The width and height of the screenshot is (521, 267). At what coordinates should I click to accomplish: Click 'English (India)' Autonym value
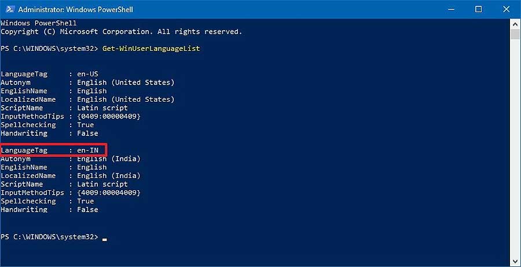point(109,159)
